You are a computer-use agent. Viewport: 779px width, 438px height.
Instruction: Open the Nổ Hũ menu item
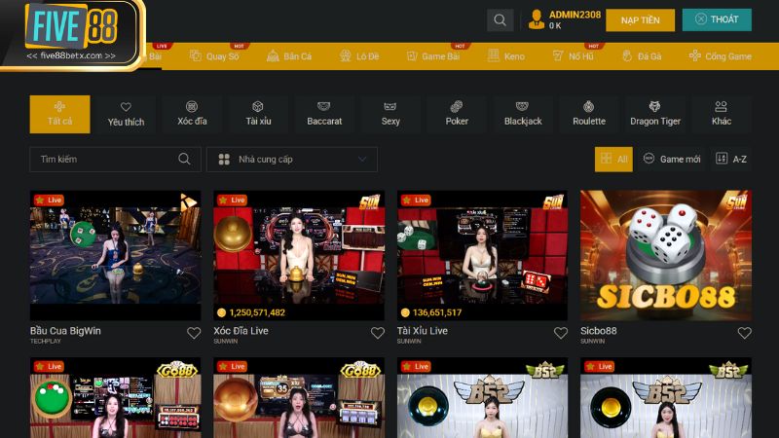point(573,56)
